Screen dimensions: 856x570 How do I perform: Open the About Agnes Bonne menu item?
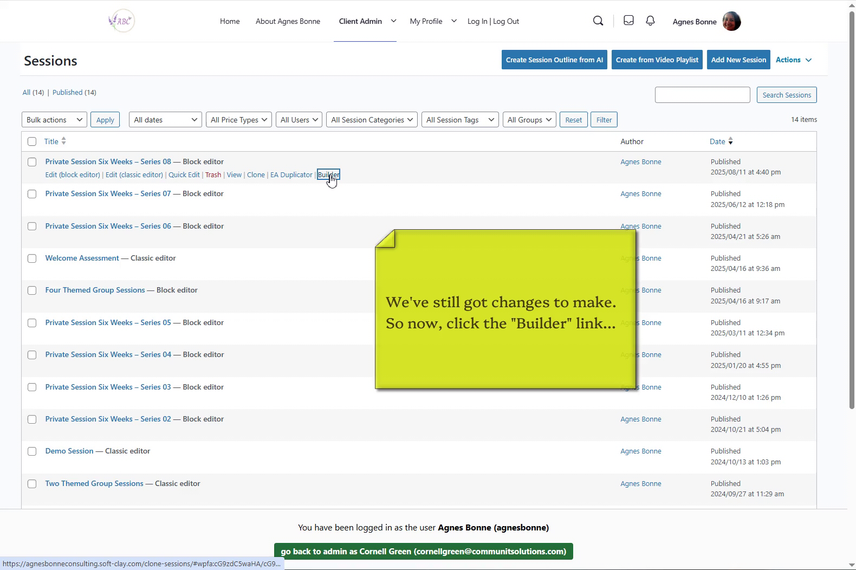(288, 21)
